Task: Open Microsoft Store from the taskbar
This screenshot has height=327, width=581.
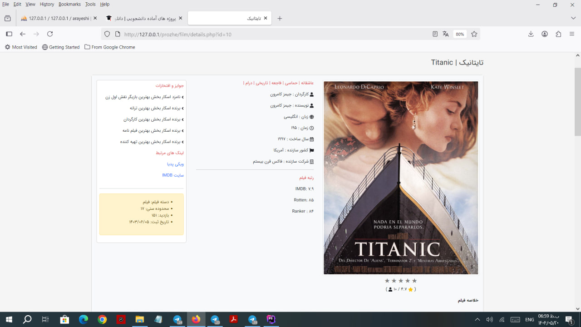Action: 64,319
